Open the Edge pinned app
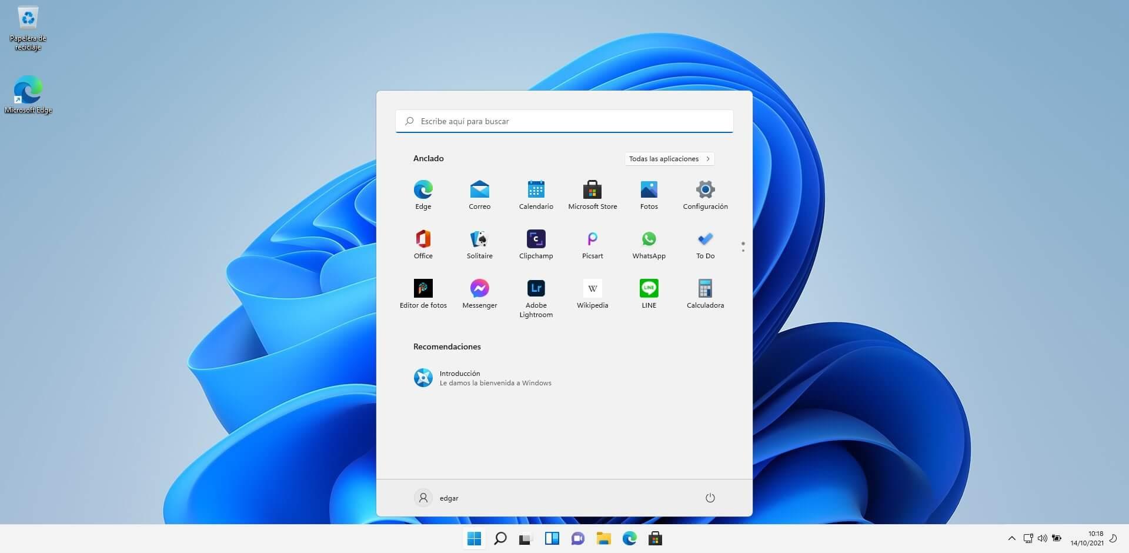Viewport: 1129px width, 553px height. [x=423, y=195]
